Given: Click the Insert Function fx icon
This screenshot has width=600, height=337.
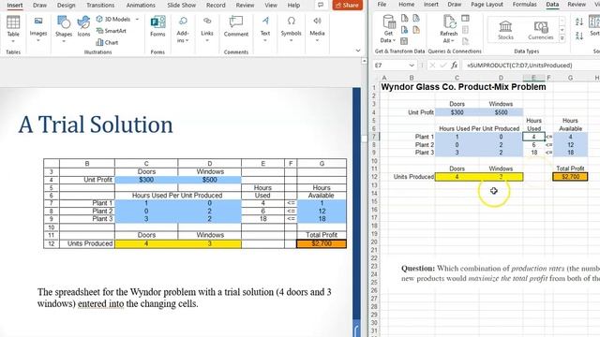Looking at the screenshot, I should click(454, 66).
